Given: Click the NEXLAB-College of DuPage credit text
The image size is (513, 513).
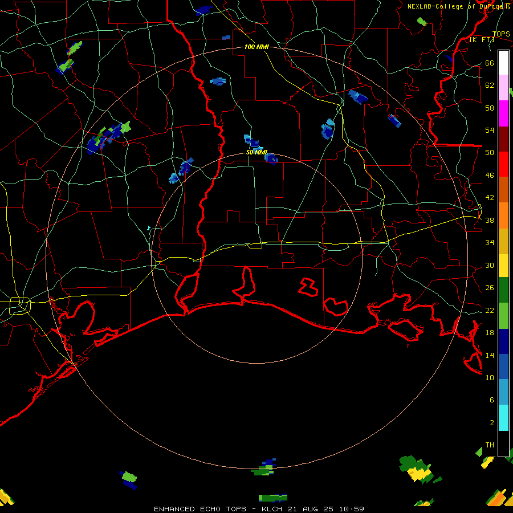Looking at the screenshot, I should pyautogui.click(x=458, y=6).
